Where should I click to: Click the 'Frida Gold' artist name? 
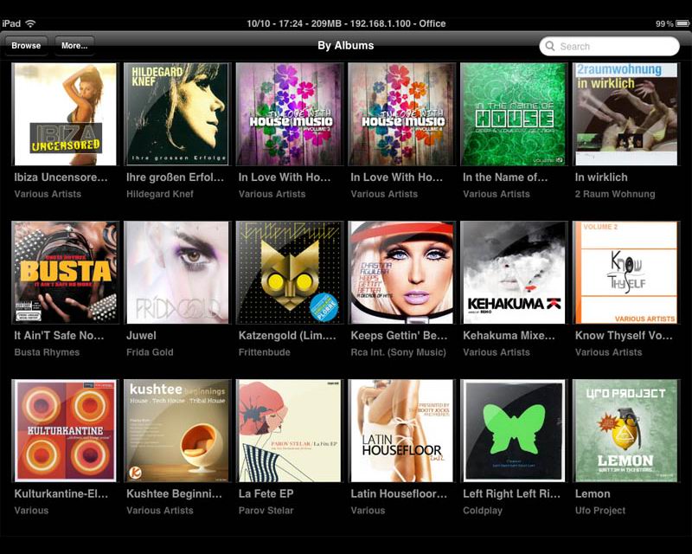(x=150, y=352)
